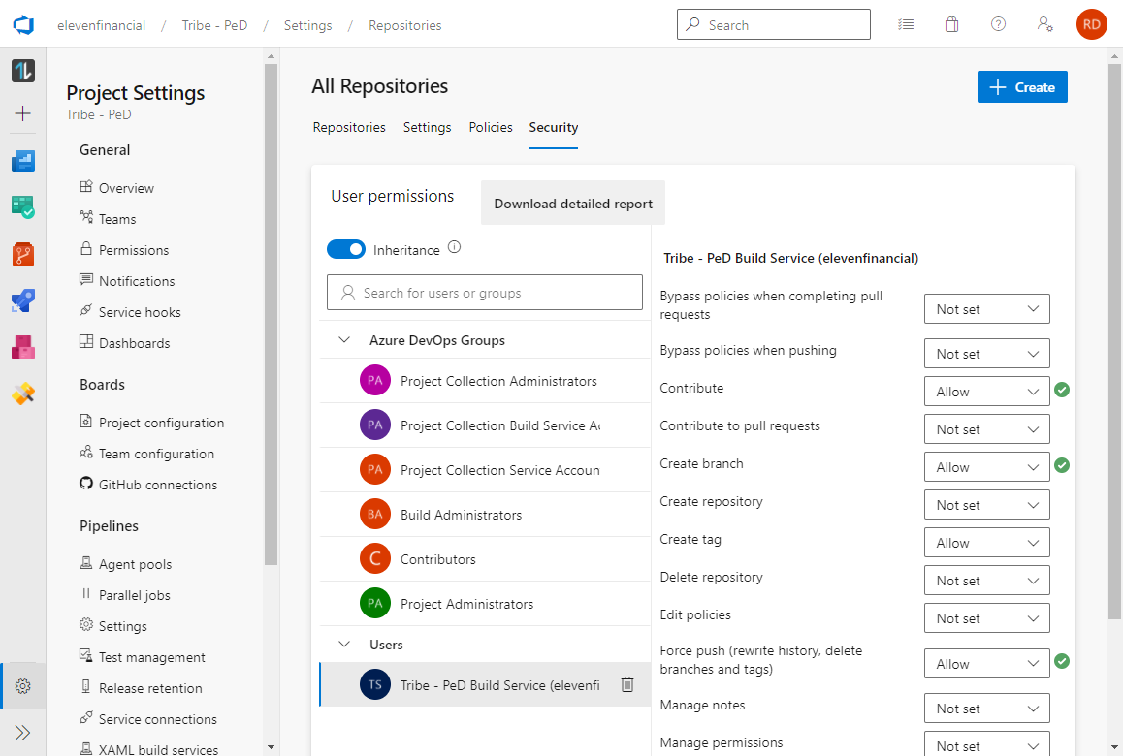
Task: Collapse the Azure DevOps Groups section
Action: point(344,339)
